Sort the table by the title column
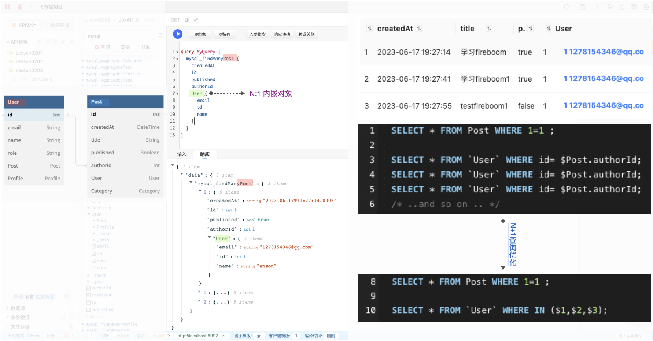This screenshot has width=653, height=341. (x=489, y=29)
